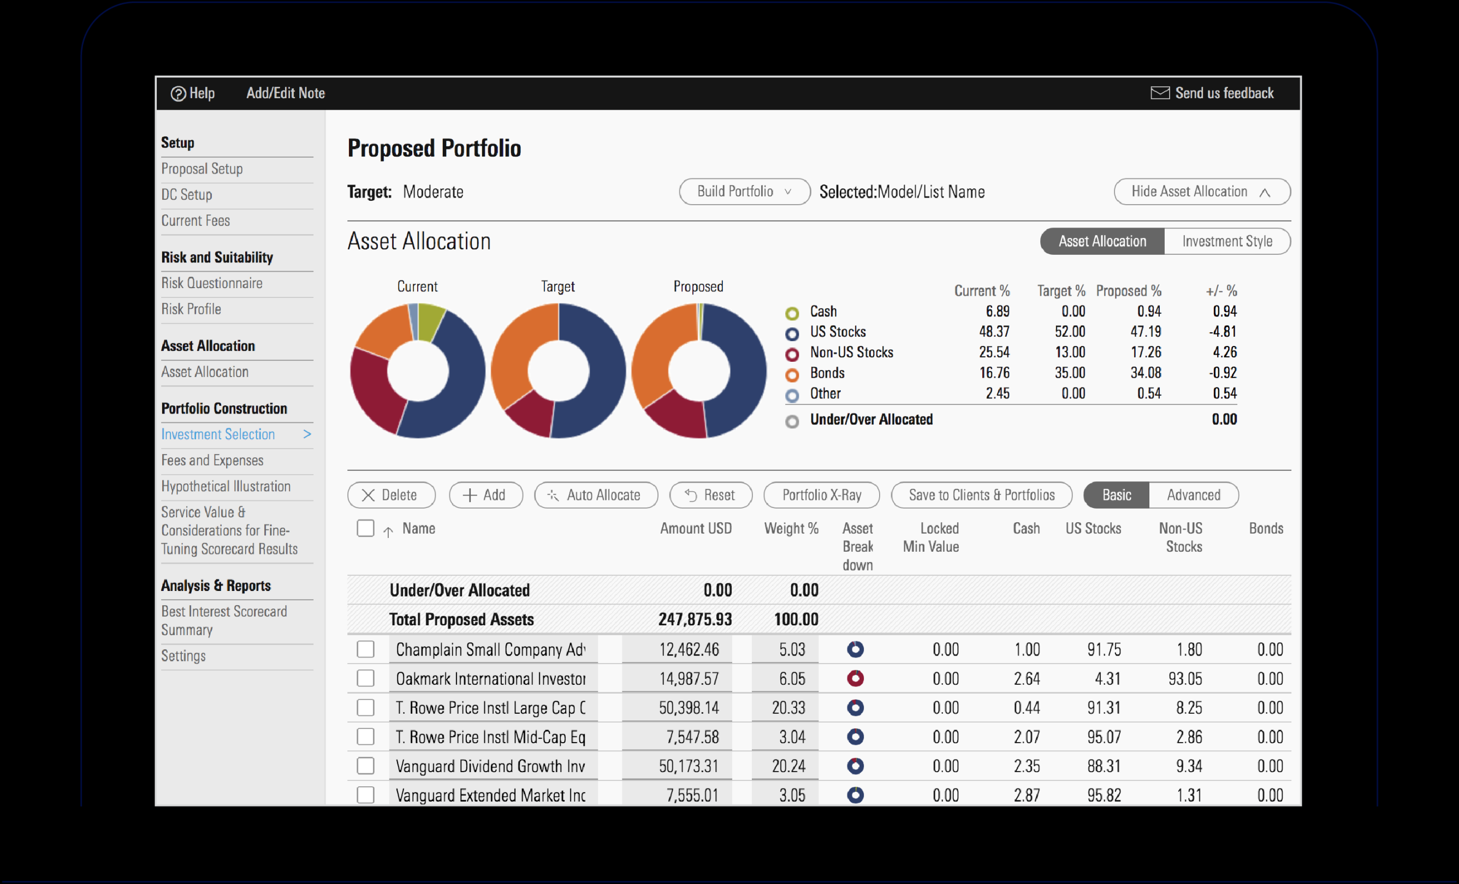Image resolution: width=1459 pixels, height=884 pixels.
Task: Click the undo arrow icon on Reset
Action: (690, 495)
